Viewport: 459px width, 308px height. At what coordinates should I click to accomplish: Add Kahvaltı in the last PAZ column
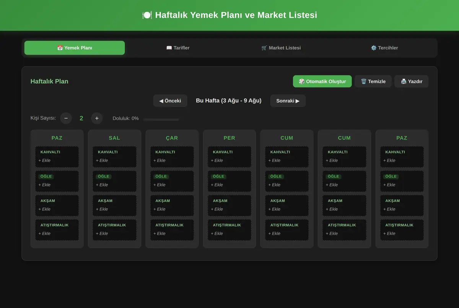(x=402, y=157)
